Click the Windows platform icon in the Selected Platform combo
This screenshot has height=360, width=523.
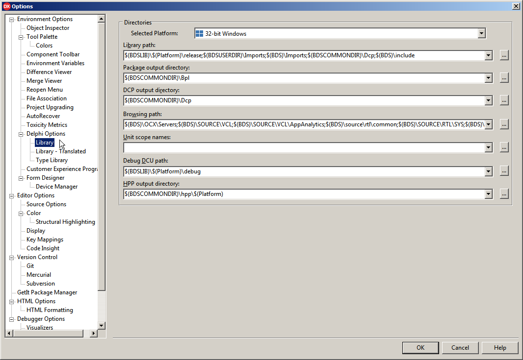point(199,34)
